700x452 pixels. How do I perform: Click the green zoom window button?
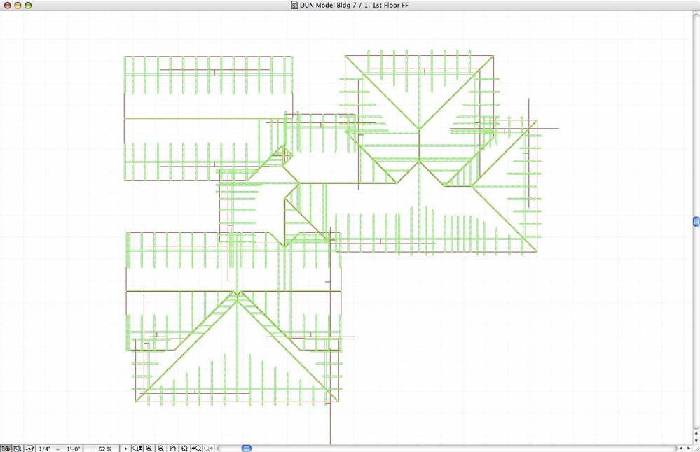coord(28,6)
